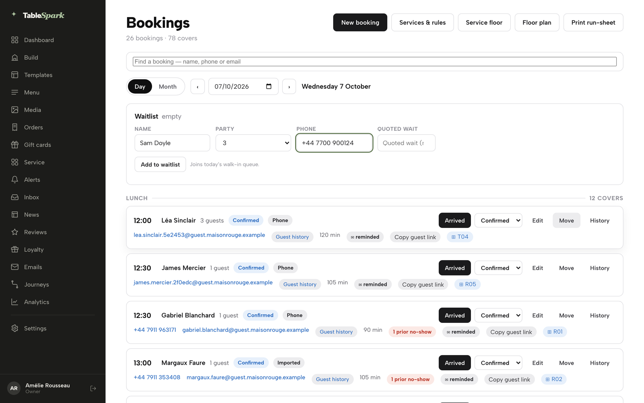Switch to Month view
The height and width of the screenshot is (403, 644).
click(x=168, y=86)
